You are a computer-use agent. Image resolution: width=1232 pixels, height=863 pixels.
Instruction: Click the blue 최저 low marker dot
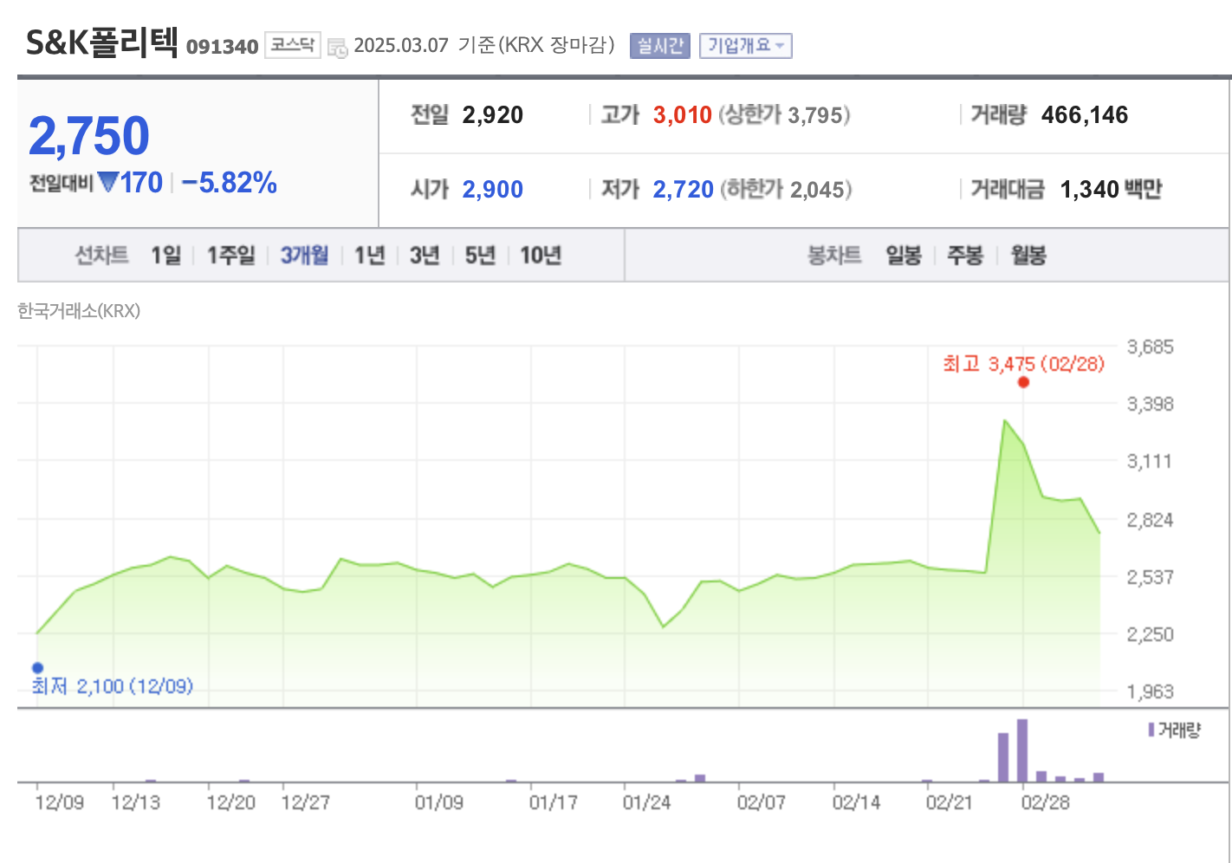point(37,667)
